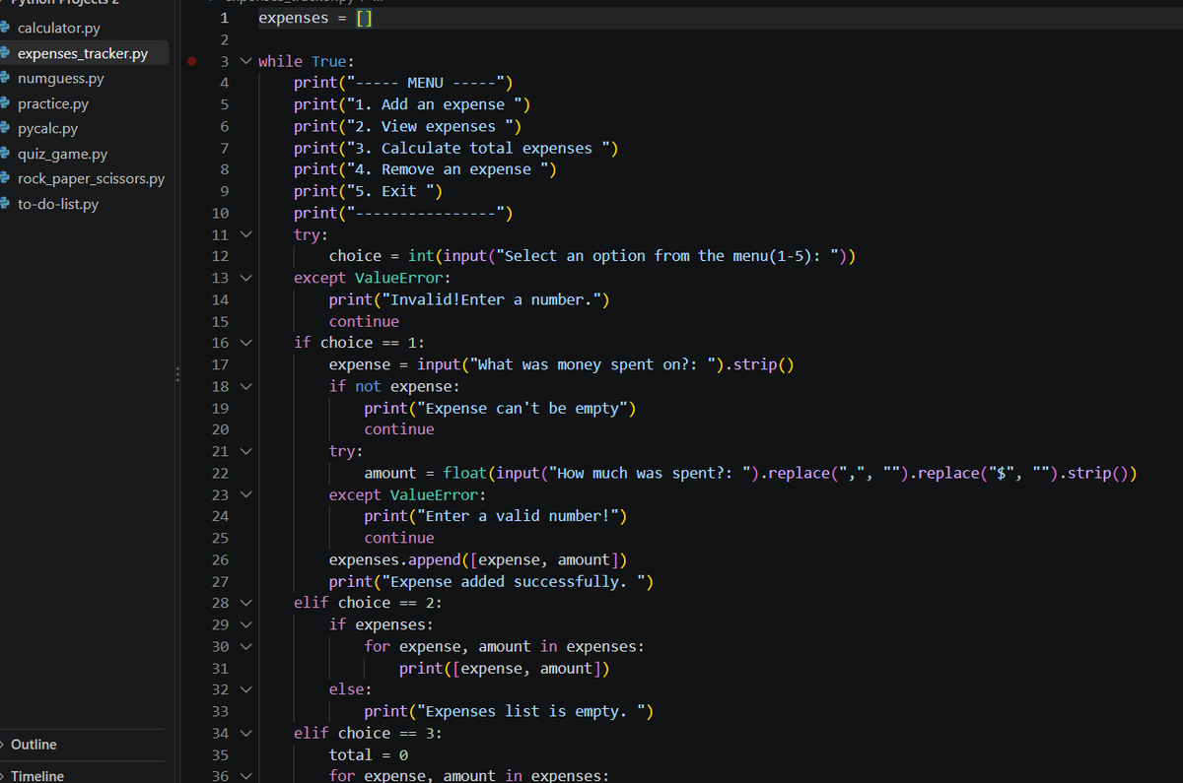Click the Python icon beside calculator.py
The image size is (1183, 783).
click(6, 29)
